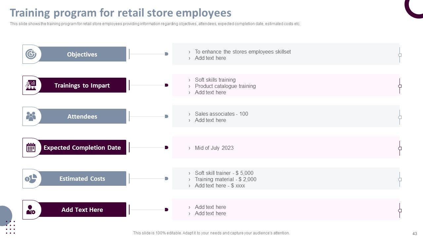Select the Product catalogue training bullet
Screen dimensions: 423x238
point(225,86)
